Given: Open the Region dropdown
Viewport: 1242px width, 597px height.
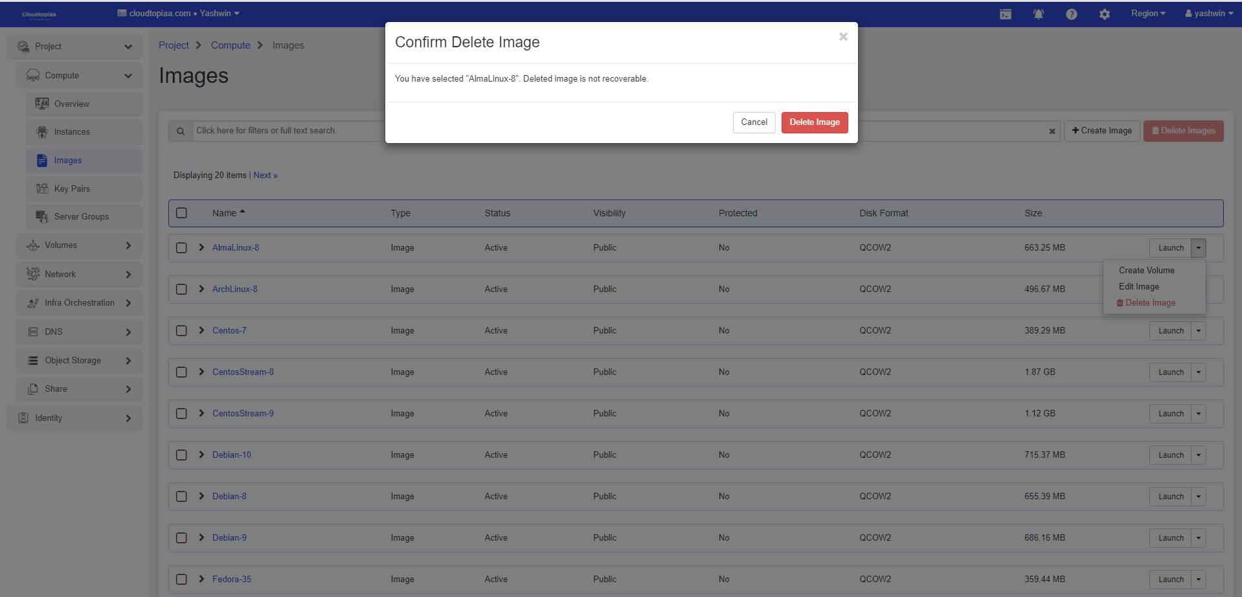Looking at the screenshot, I should (x=1147, y=14).
